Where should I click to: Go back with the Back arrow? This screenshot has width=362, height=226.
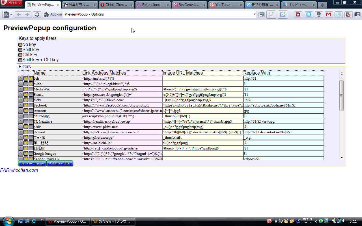[19, 15]
